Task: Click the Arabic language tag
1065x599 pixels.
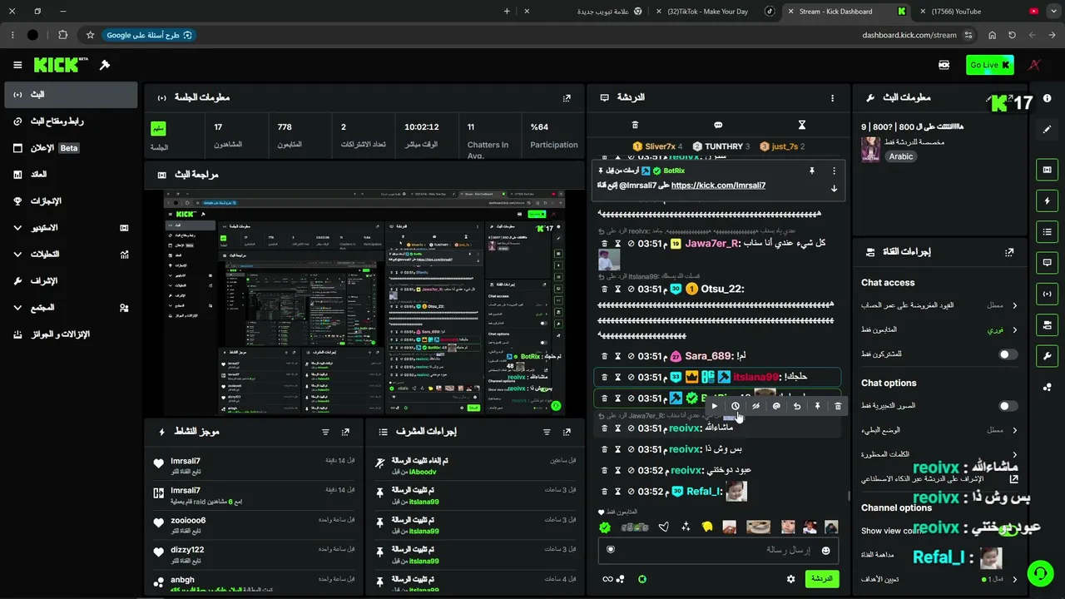Action: [x=901, y=156]
